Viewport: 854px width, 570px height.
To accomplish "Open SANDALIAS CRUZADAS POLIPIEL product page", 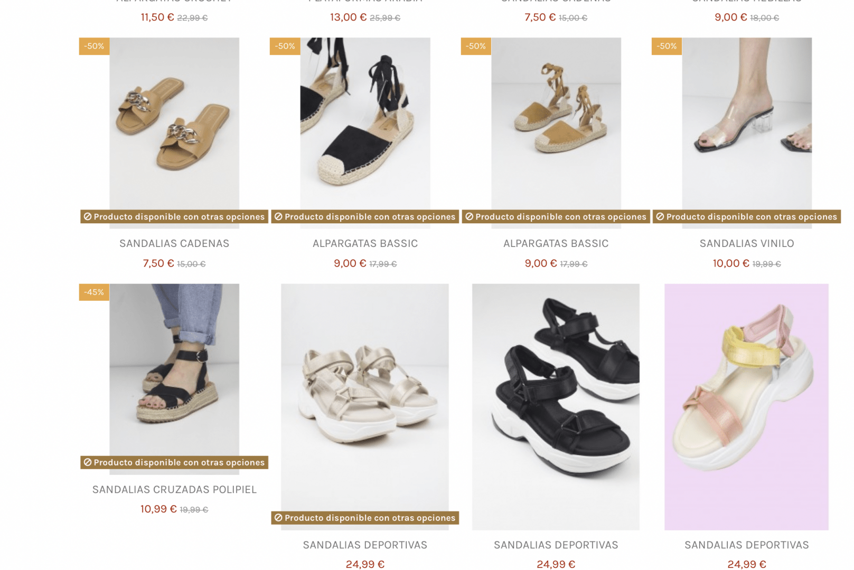I will click(174, 489).
